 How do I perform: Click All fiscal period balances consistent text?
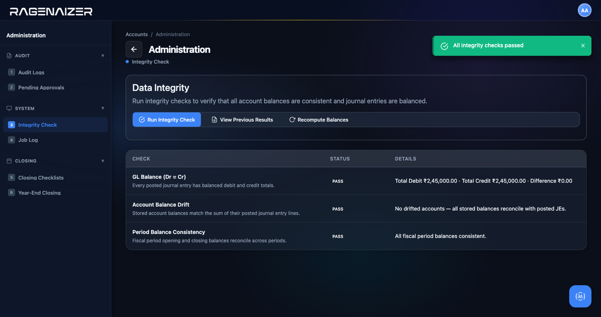[440, 236]
